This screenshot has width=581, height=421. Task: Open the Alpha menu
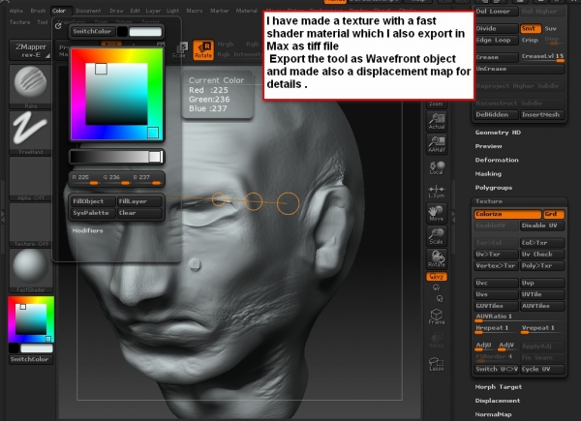pos(15,11)
